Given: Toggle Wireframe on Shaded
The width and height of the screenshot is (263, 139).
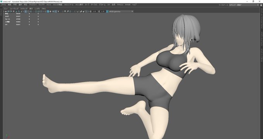Looking at the screenshot, I should coord(53,11).
